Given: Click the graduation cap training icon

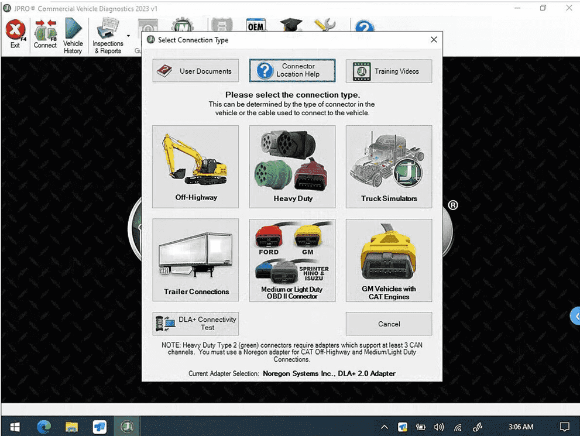Looking at the screenshot, I should point(291,25).
